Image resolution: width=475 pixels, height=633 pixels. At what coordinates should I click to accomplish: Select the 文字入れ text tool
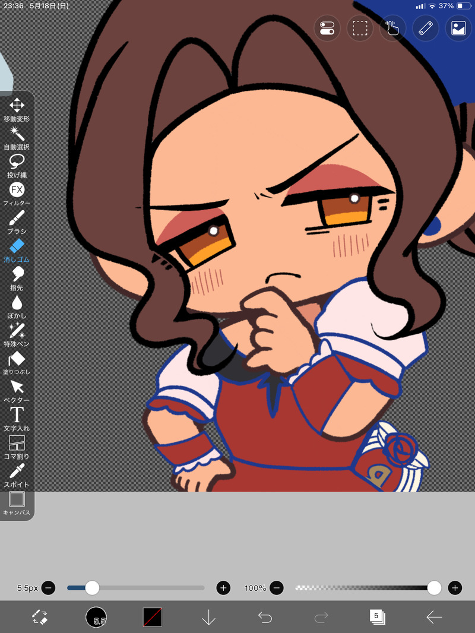tap(17, 419)
